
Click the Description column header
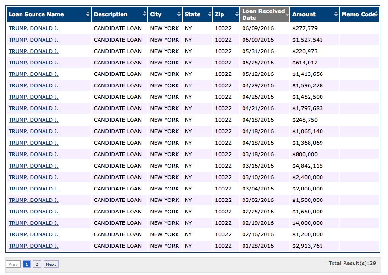120,14
